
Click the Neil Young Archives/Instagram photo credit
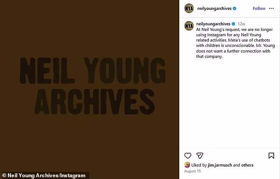(x=44, y=175)
